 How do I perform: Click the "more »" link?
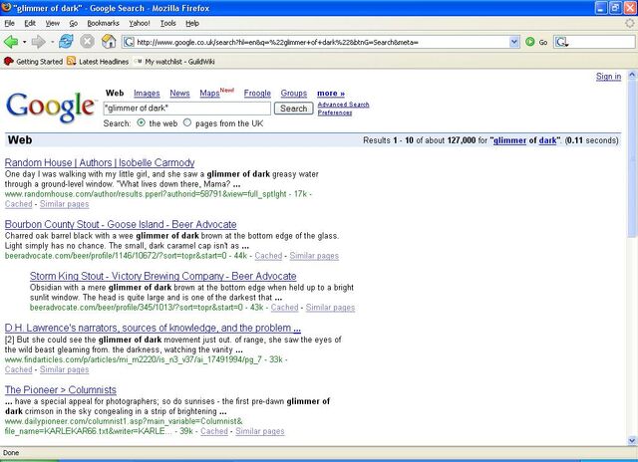[x=331, y=93]
